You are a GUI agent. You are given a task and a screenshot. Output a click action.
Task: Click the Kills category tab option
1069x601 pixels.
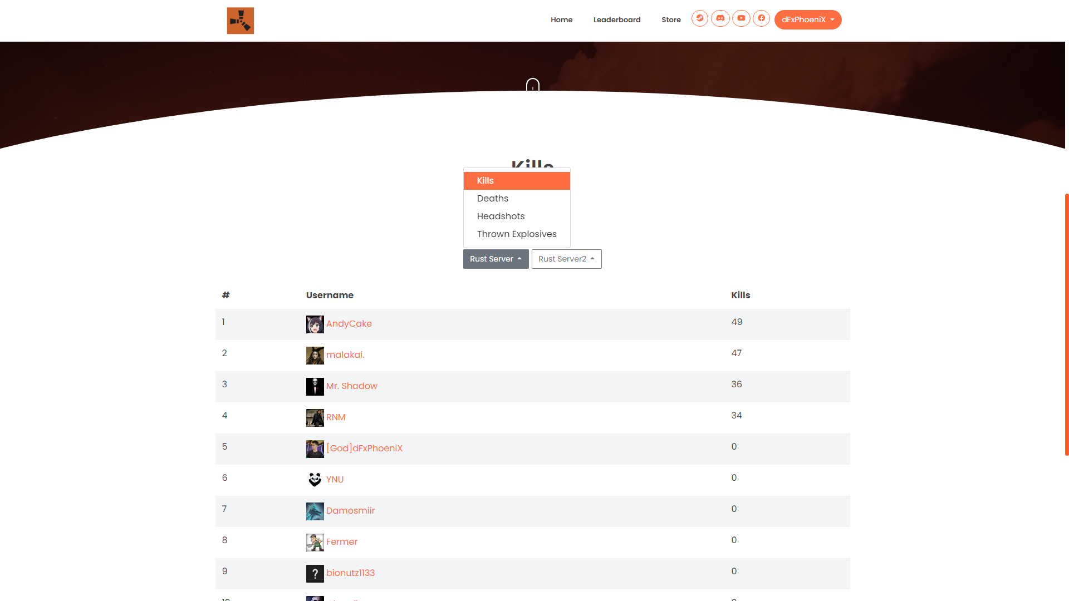click(x=516, y=180)
